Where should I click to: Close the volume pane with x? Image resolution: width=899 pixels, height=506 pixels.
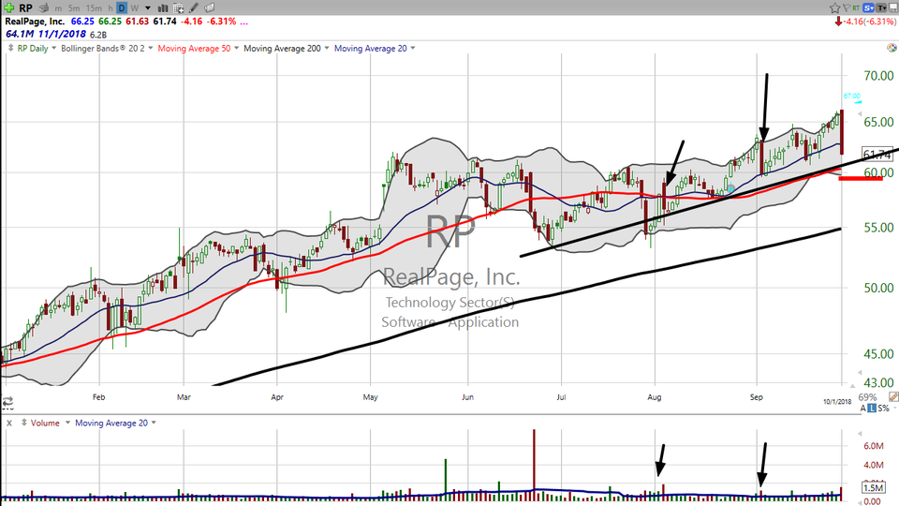click(7, 424)
